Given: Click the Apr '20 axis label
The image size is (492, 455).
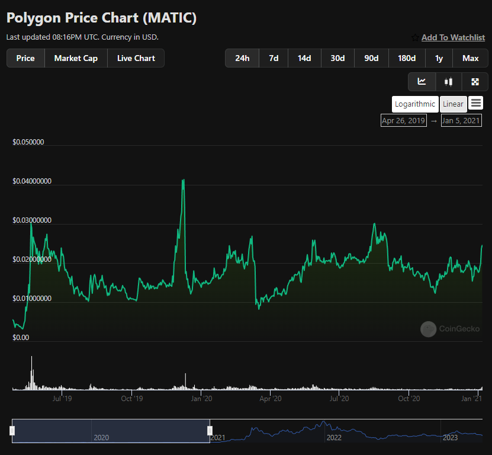Looking at the screenshot, I should (270, 399).
